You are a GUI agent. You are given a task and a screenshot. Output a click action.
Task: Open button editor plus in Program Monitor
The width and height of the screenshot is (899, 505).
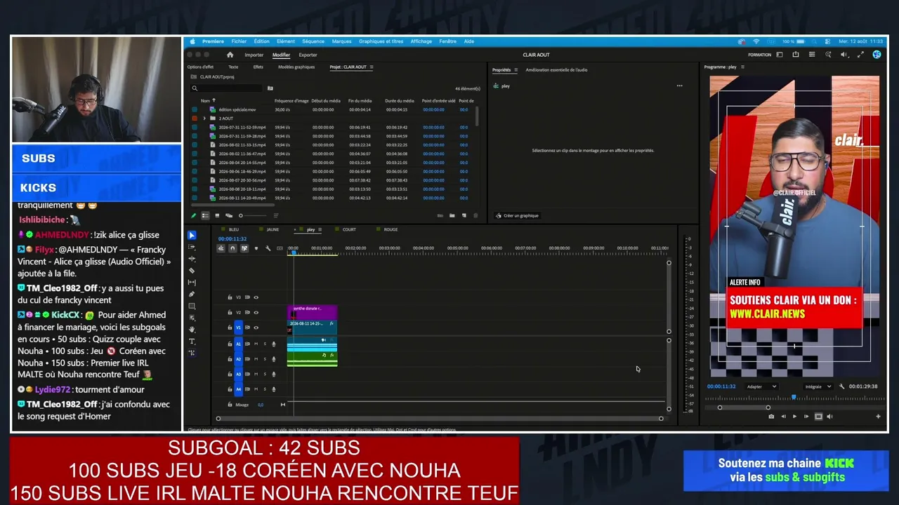click(878, 417)
